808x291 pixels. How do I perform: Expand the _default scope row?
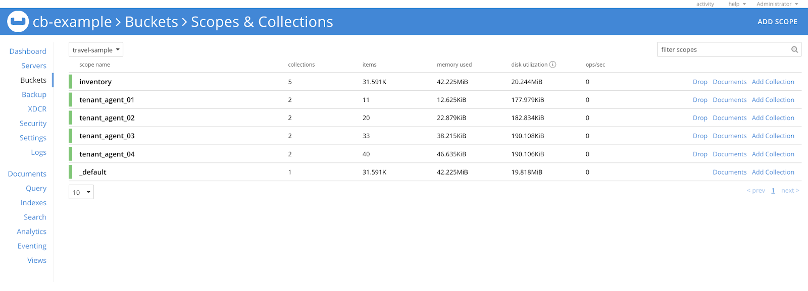click(93, 172)
